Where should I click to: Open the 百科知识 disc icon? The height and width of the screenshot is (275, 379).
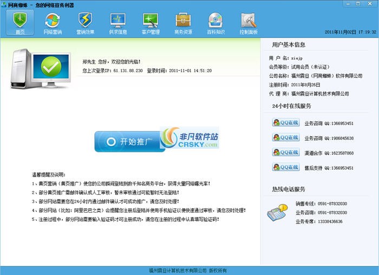(215, 23)
